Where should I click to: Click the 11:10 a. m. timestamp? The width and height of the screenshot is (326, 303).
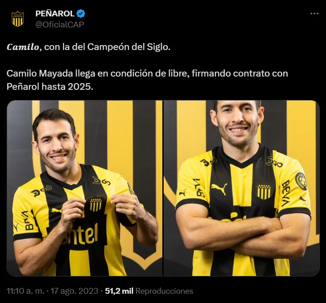[x=26, y=291]
